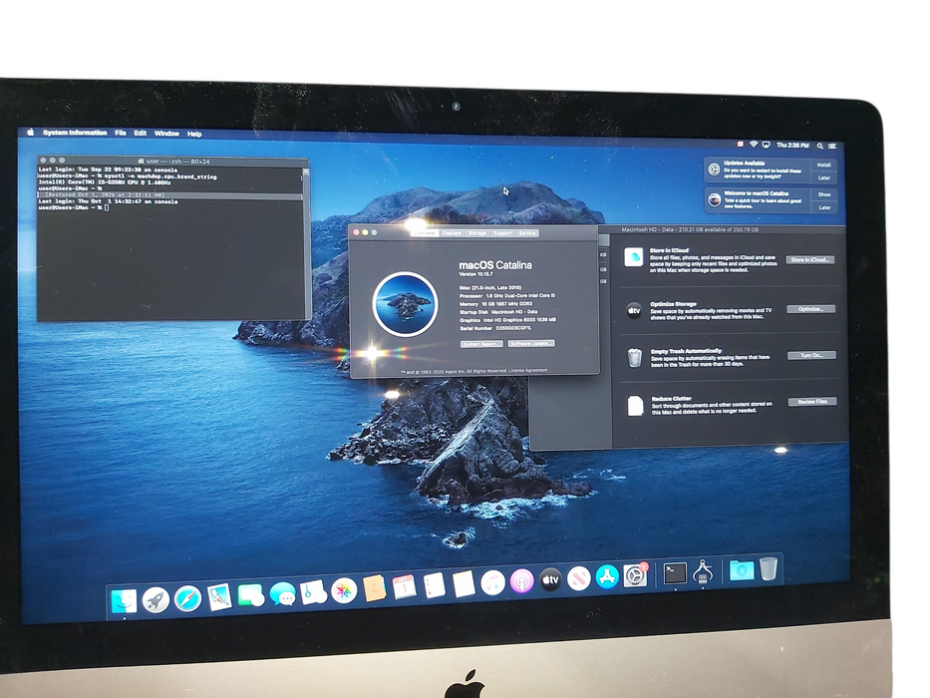Open the Help menu
Image resolution: width=930 pixels, height=698 pixels.
(x=194, y=135)
